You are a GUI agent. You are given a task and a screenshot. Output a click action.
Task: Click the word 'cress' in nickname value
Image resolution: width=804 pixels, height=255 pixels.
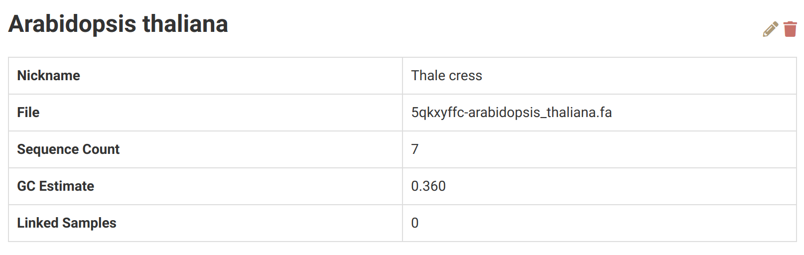(466, 76)
